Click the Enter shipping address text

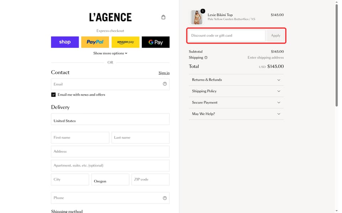(266, 58)
